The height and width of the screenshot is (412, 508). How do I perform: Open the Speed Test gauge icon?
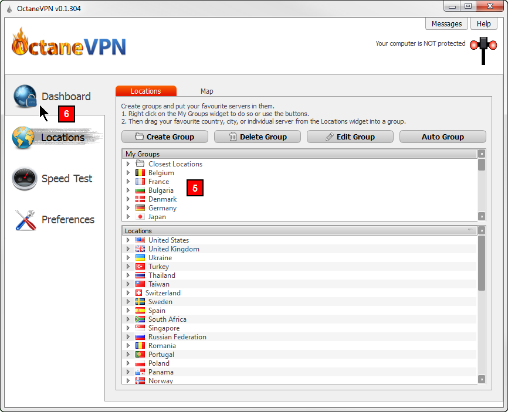coord(25,179)
